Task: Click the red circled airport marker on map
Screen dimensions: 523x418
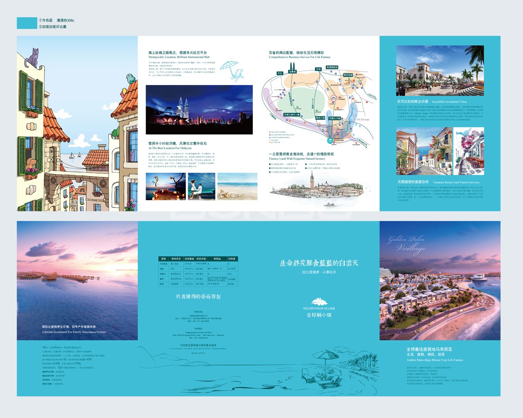Action: pyautogui.click(x=333, y=98)
